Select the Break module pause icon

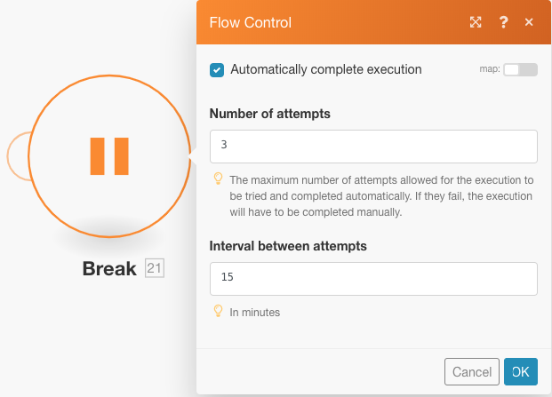(109, 156)
